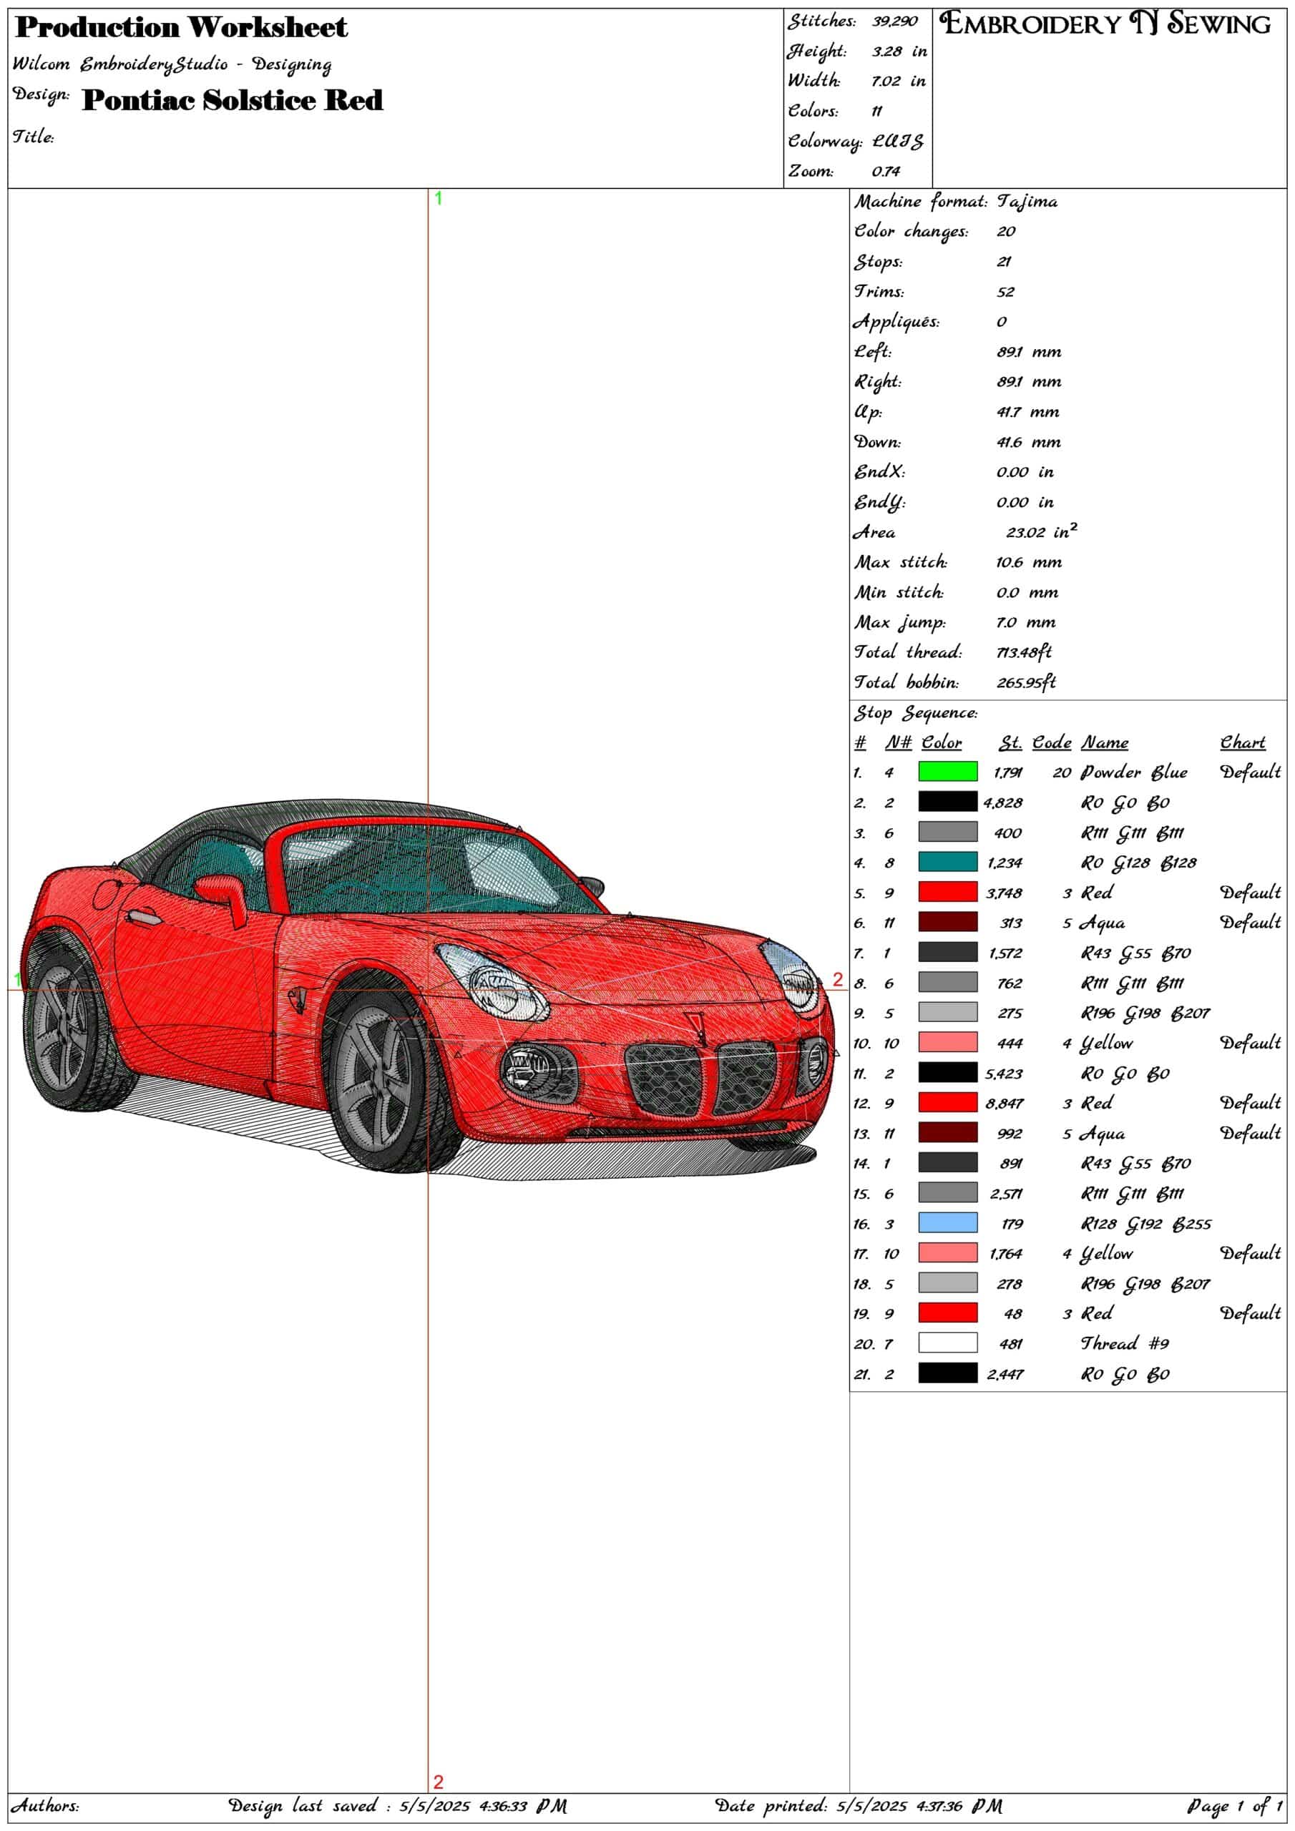The width and height of the screenshot is (1295, 1831).
Task: Click the area value '23.02 in²'
Action: (x=1040, y=531)
